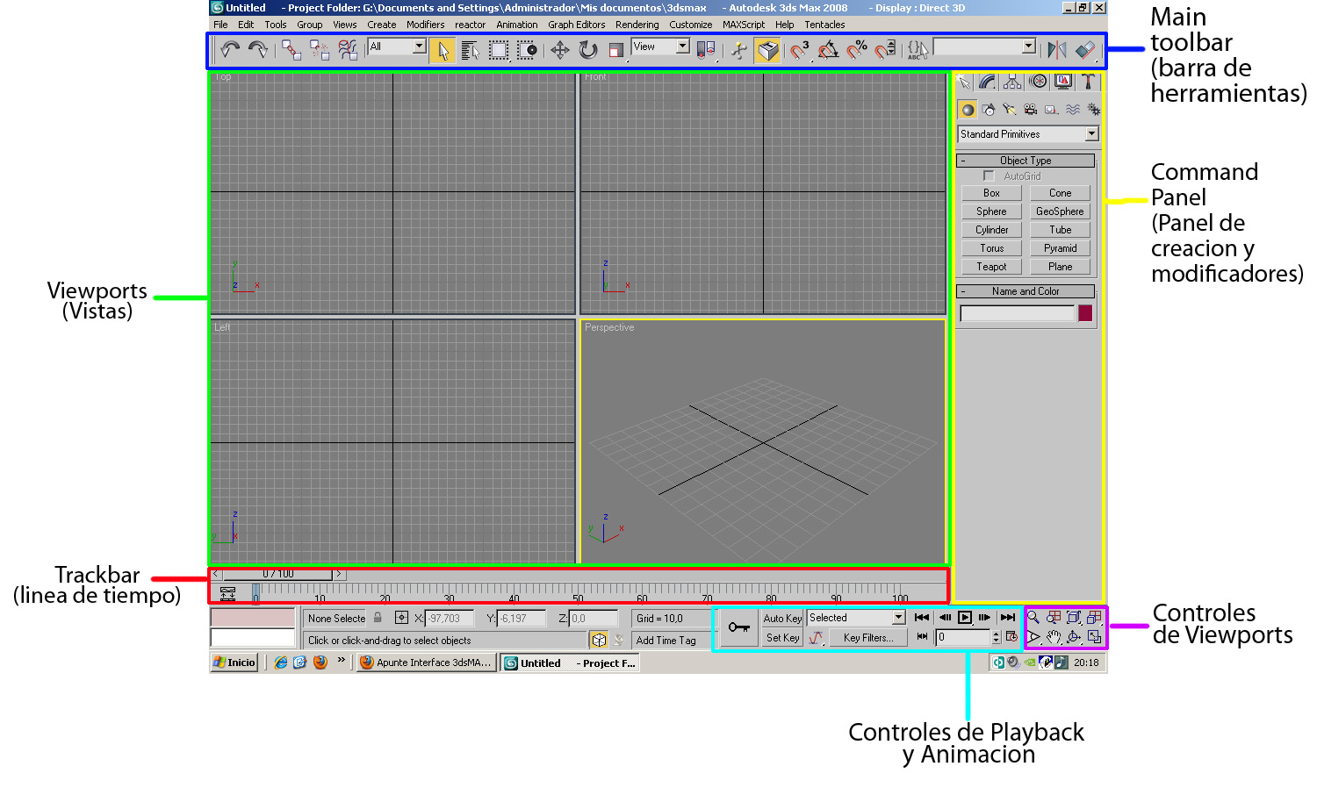Screen dimensions: 1317x795
Task: Toggle the Spinner Snap icon
Action: (x=885, y=51)
